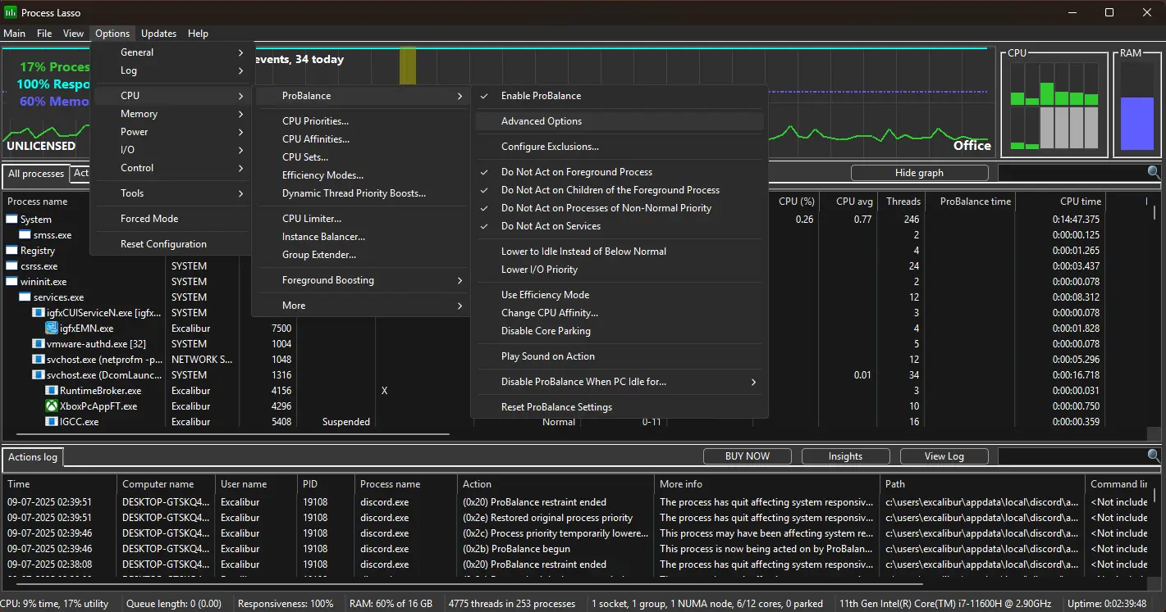Expand the Foreground Boosting submenu

click(x=361, y=280)
